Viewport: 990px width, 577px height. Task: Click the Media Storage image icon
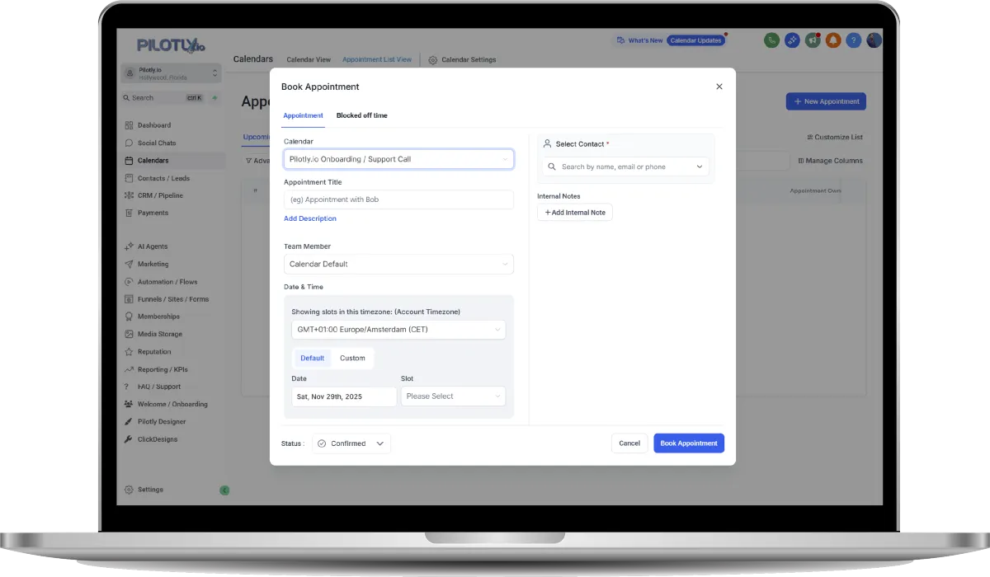point(129,334)
